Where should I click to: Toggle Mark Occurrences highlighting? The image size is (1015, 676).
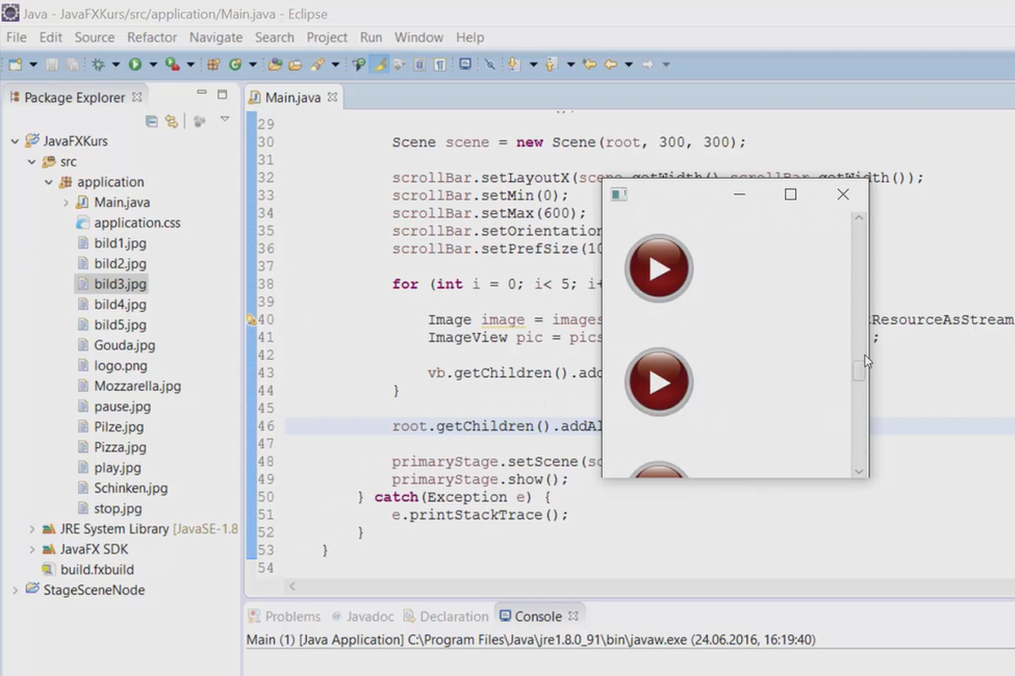378,64
